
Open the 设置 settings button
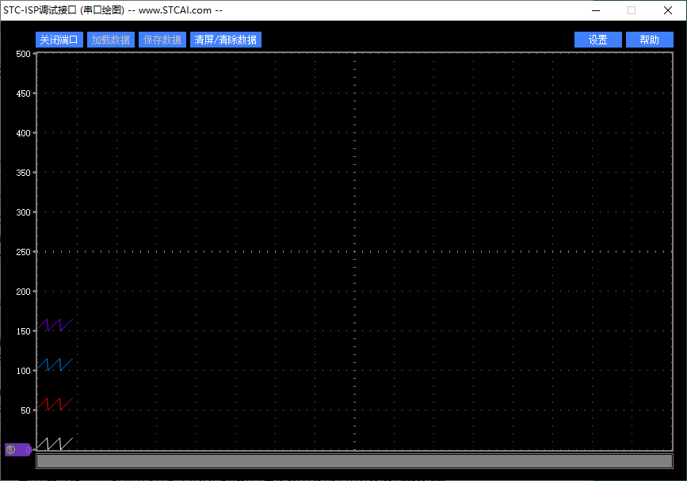coord(598,40)
